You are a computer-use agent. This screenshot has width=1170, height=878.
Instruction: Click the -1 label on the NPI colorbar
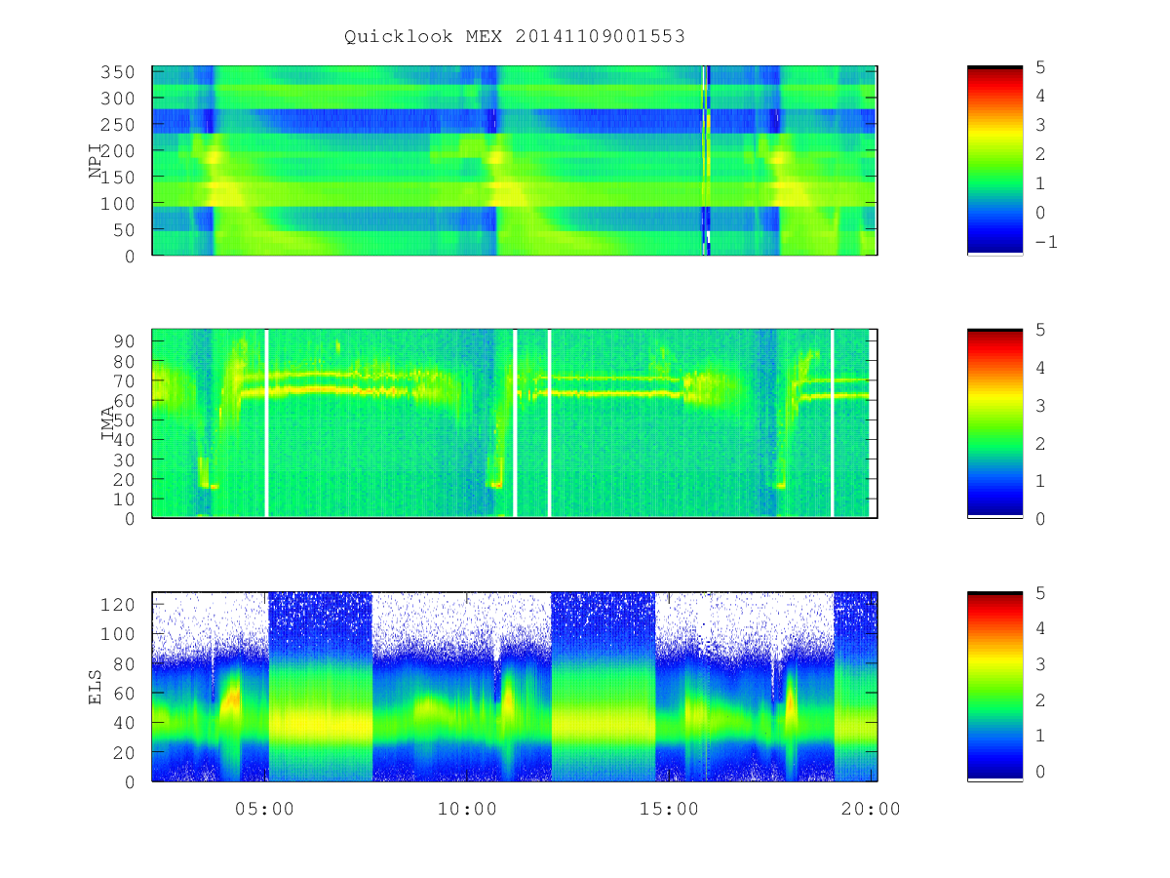[1045, 242]
